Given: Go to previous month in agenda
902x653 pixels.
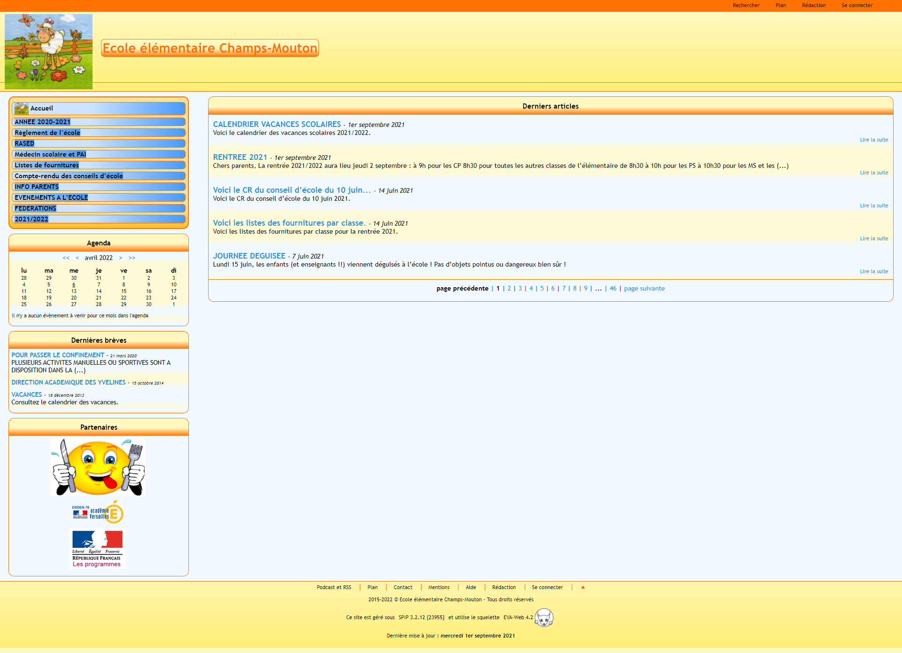Looking at the screenshot, I should 78,258.
